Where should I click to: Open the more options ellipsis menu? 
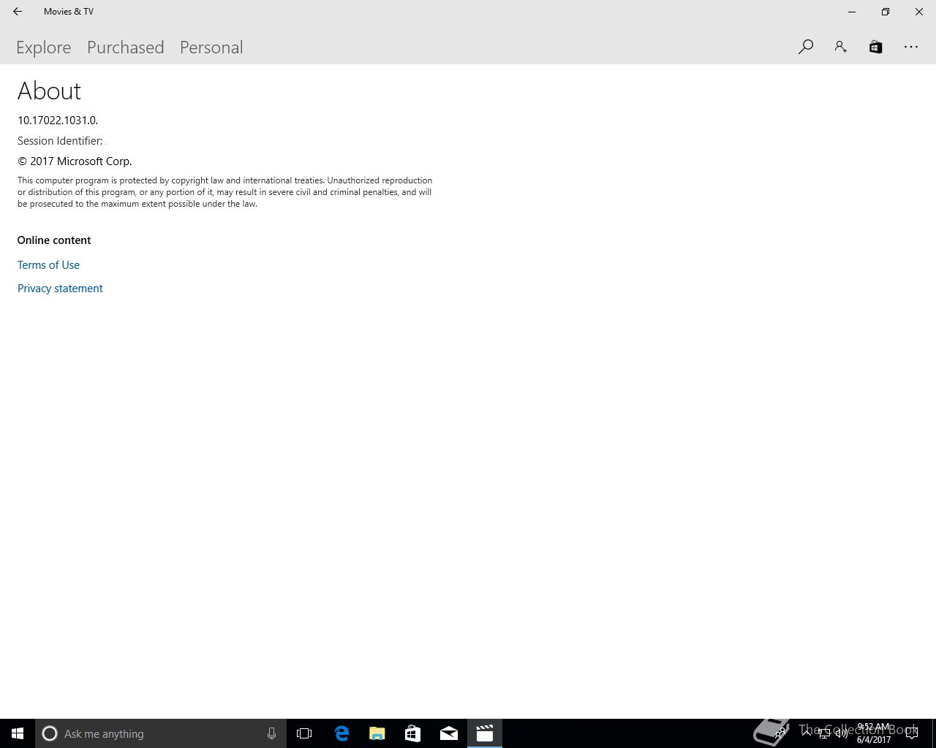coord(911,47)
